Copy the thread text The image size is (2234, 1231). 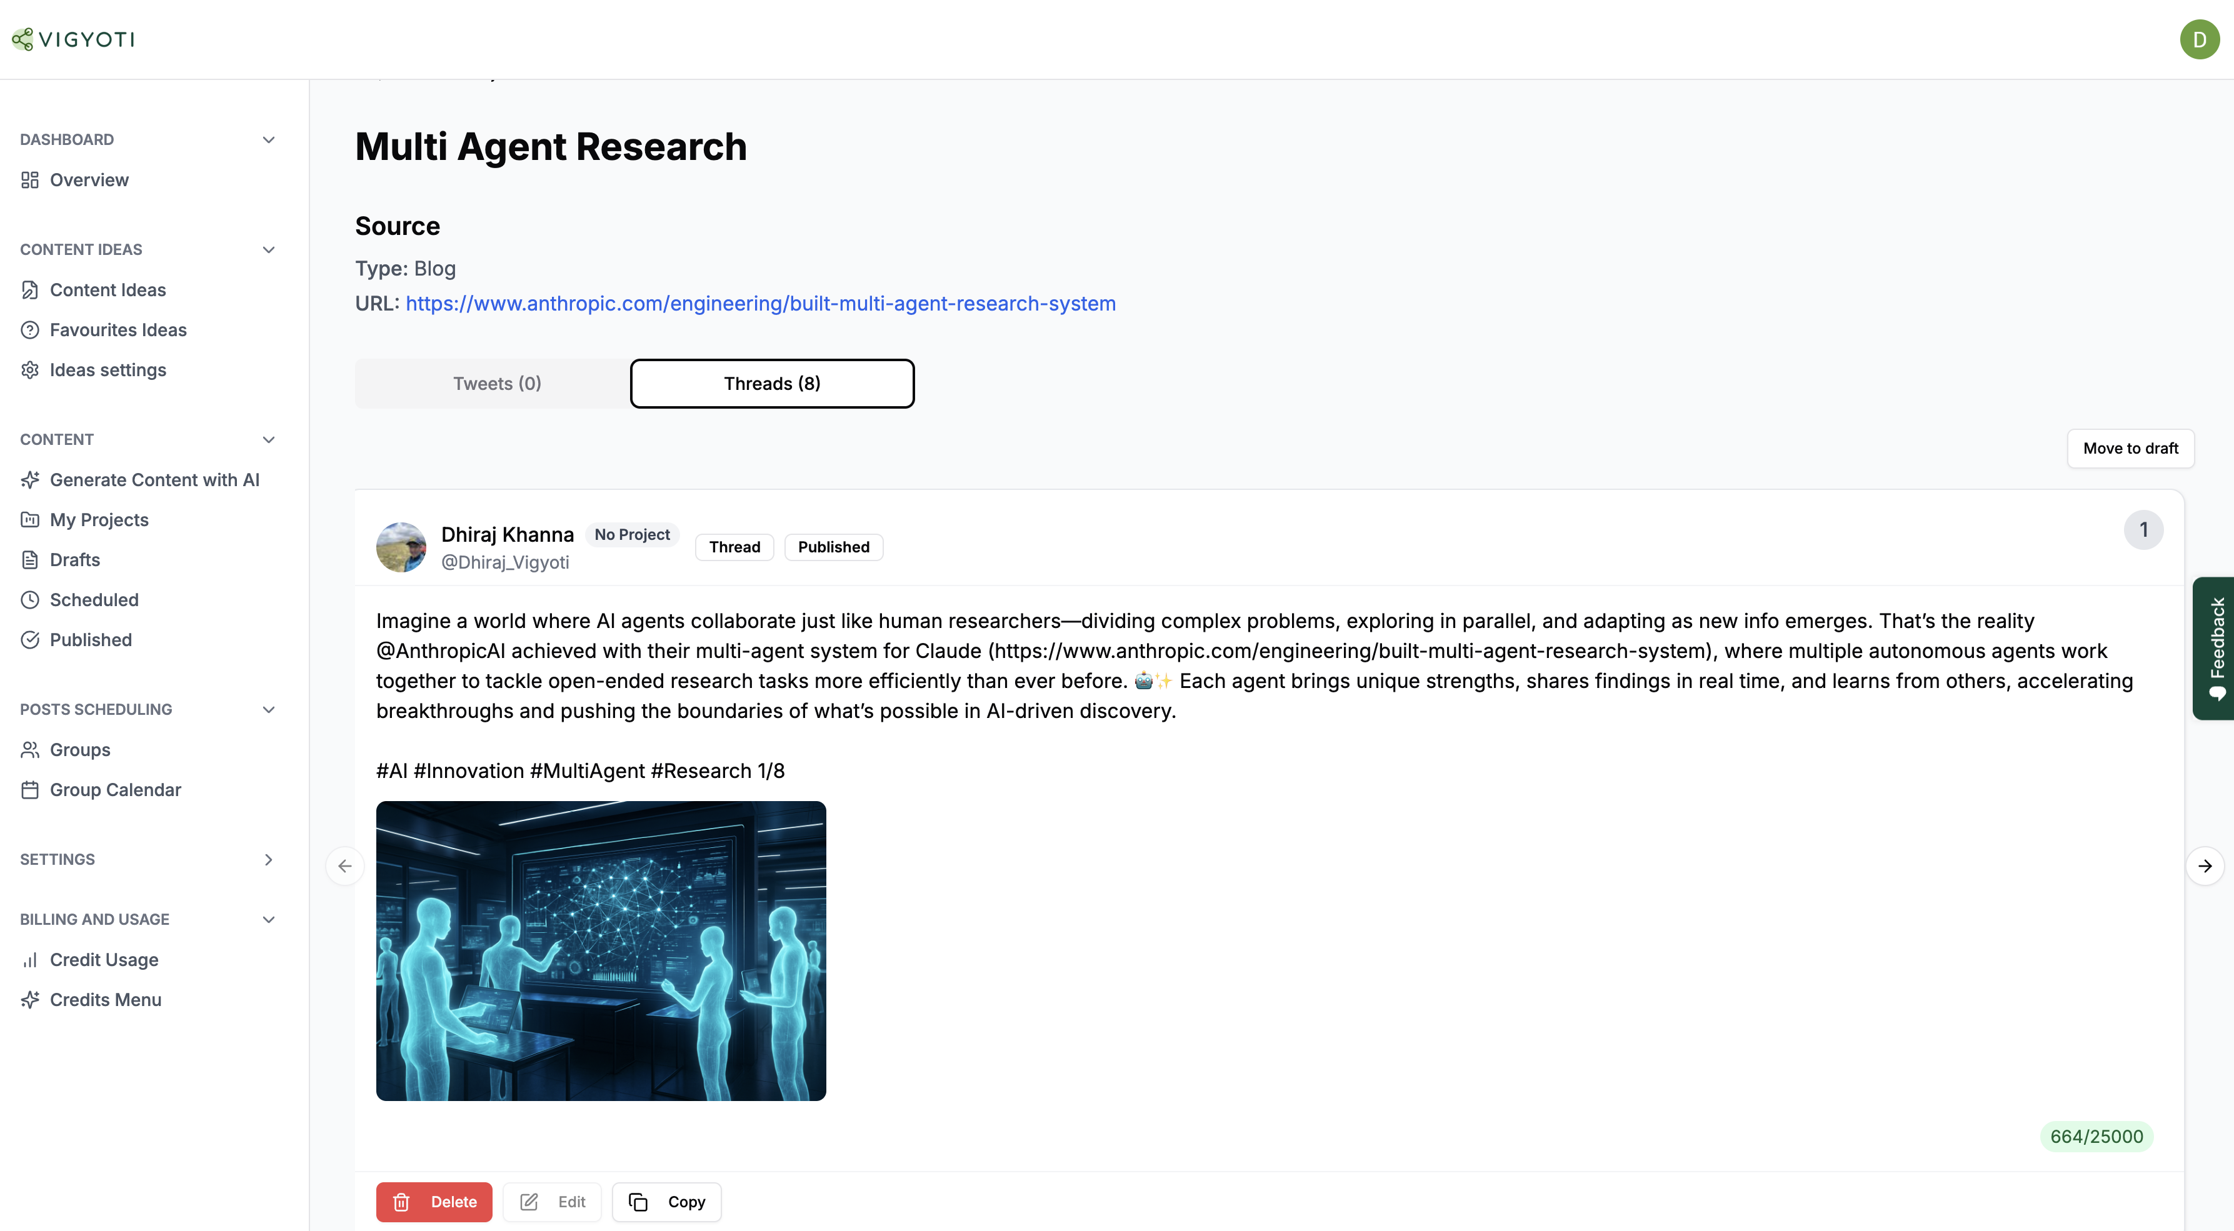pyautogui.click(x=666, y=1202)
